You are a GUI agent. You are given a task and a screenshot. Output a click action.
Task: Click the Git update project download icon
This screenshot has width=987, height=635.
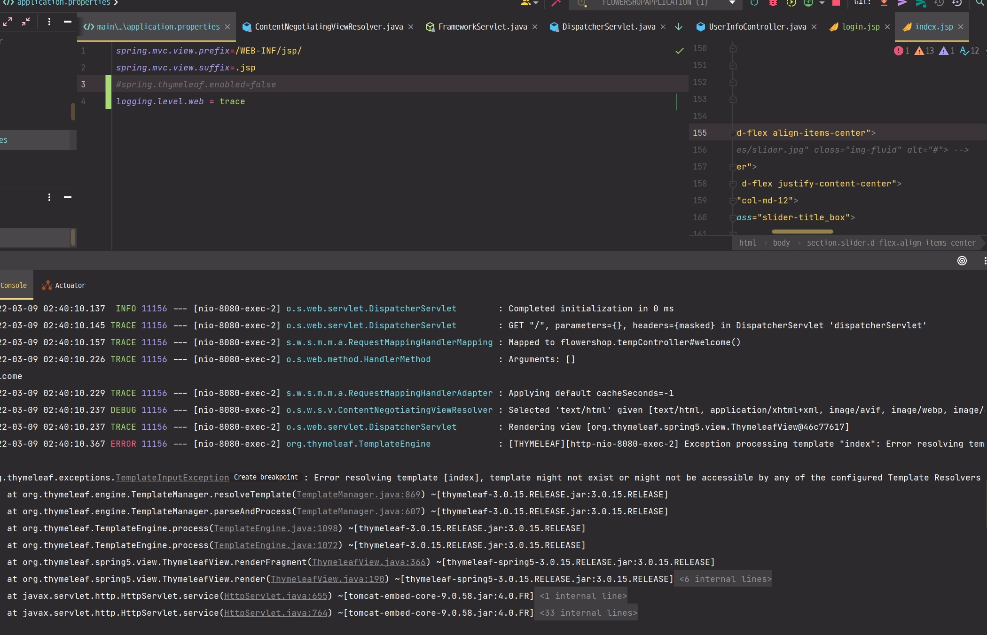pyautogui.click(x=884, y=3)
